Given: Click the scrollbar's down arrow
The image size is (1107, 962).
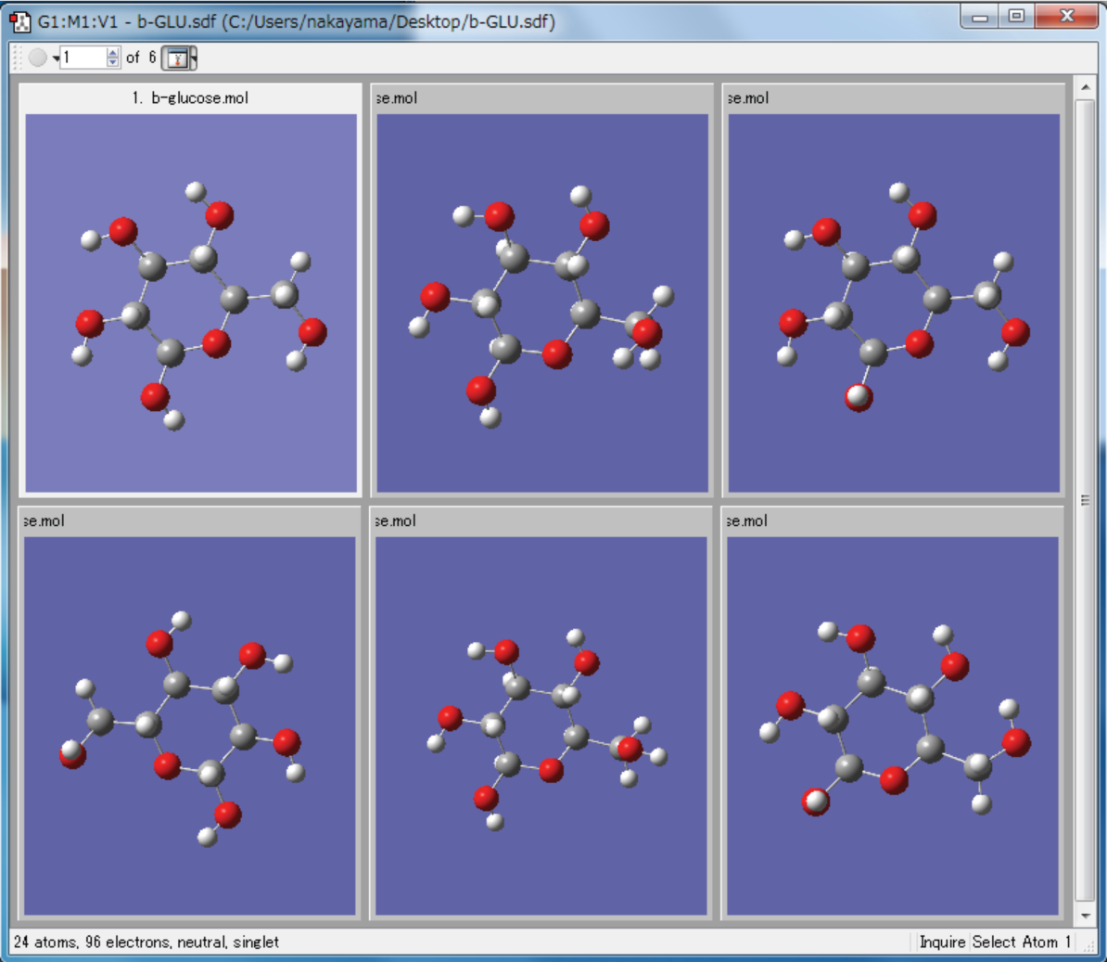Looking at the screenshot, I should [1085, 916].
